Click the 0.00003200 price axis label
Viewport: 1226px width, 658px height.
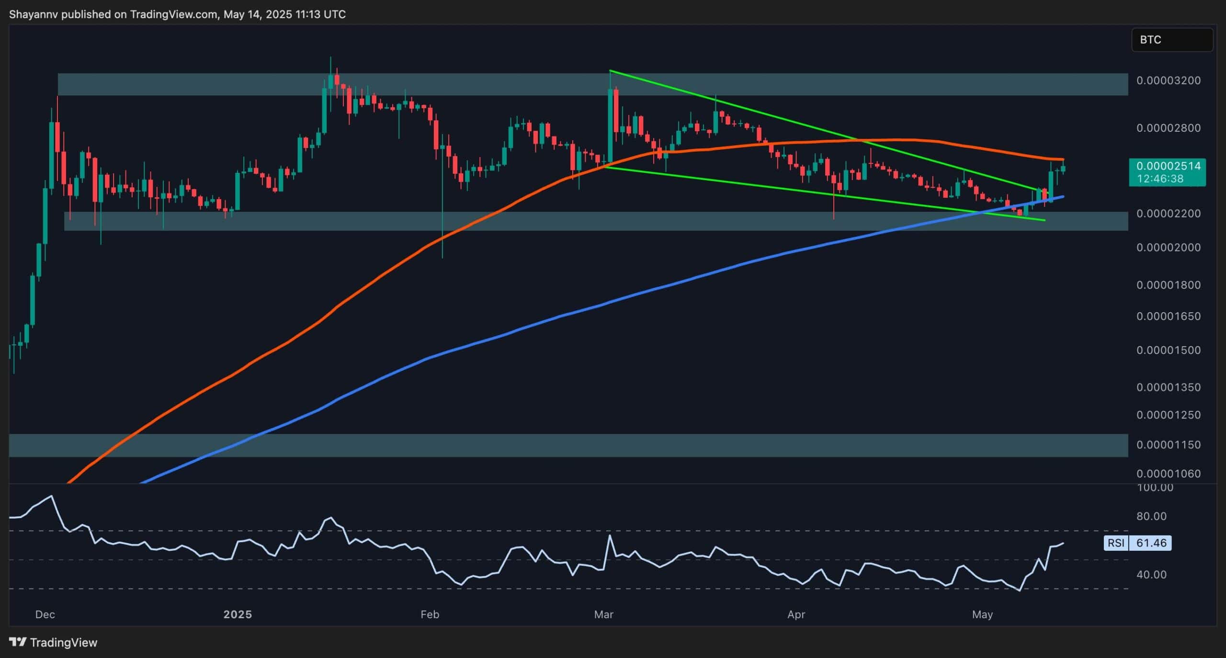pos(1169,80)
